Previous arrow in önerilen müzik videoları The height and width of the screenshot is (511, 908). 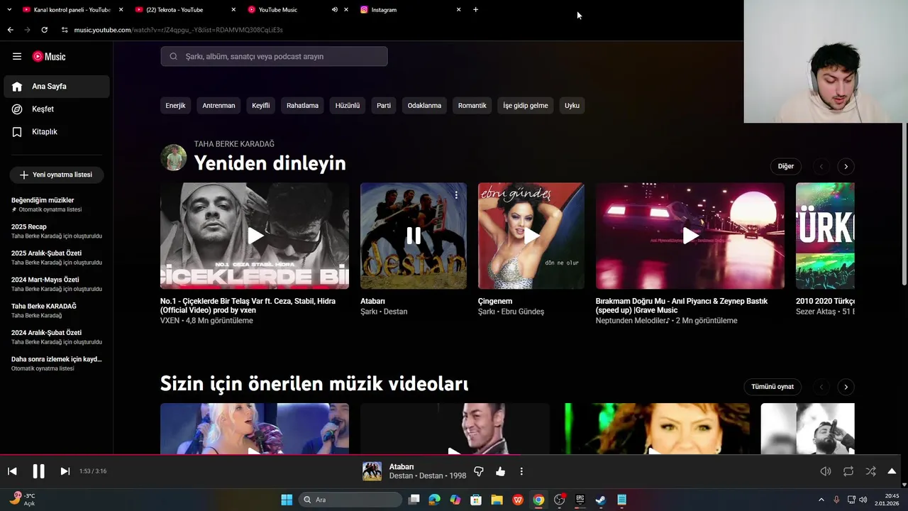coord(821,387)
